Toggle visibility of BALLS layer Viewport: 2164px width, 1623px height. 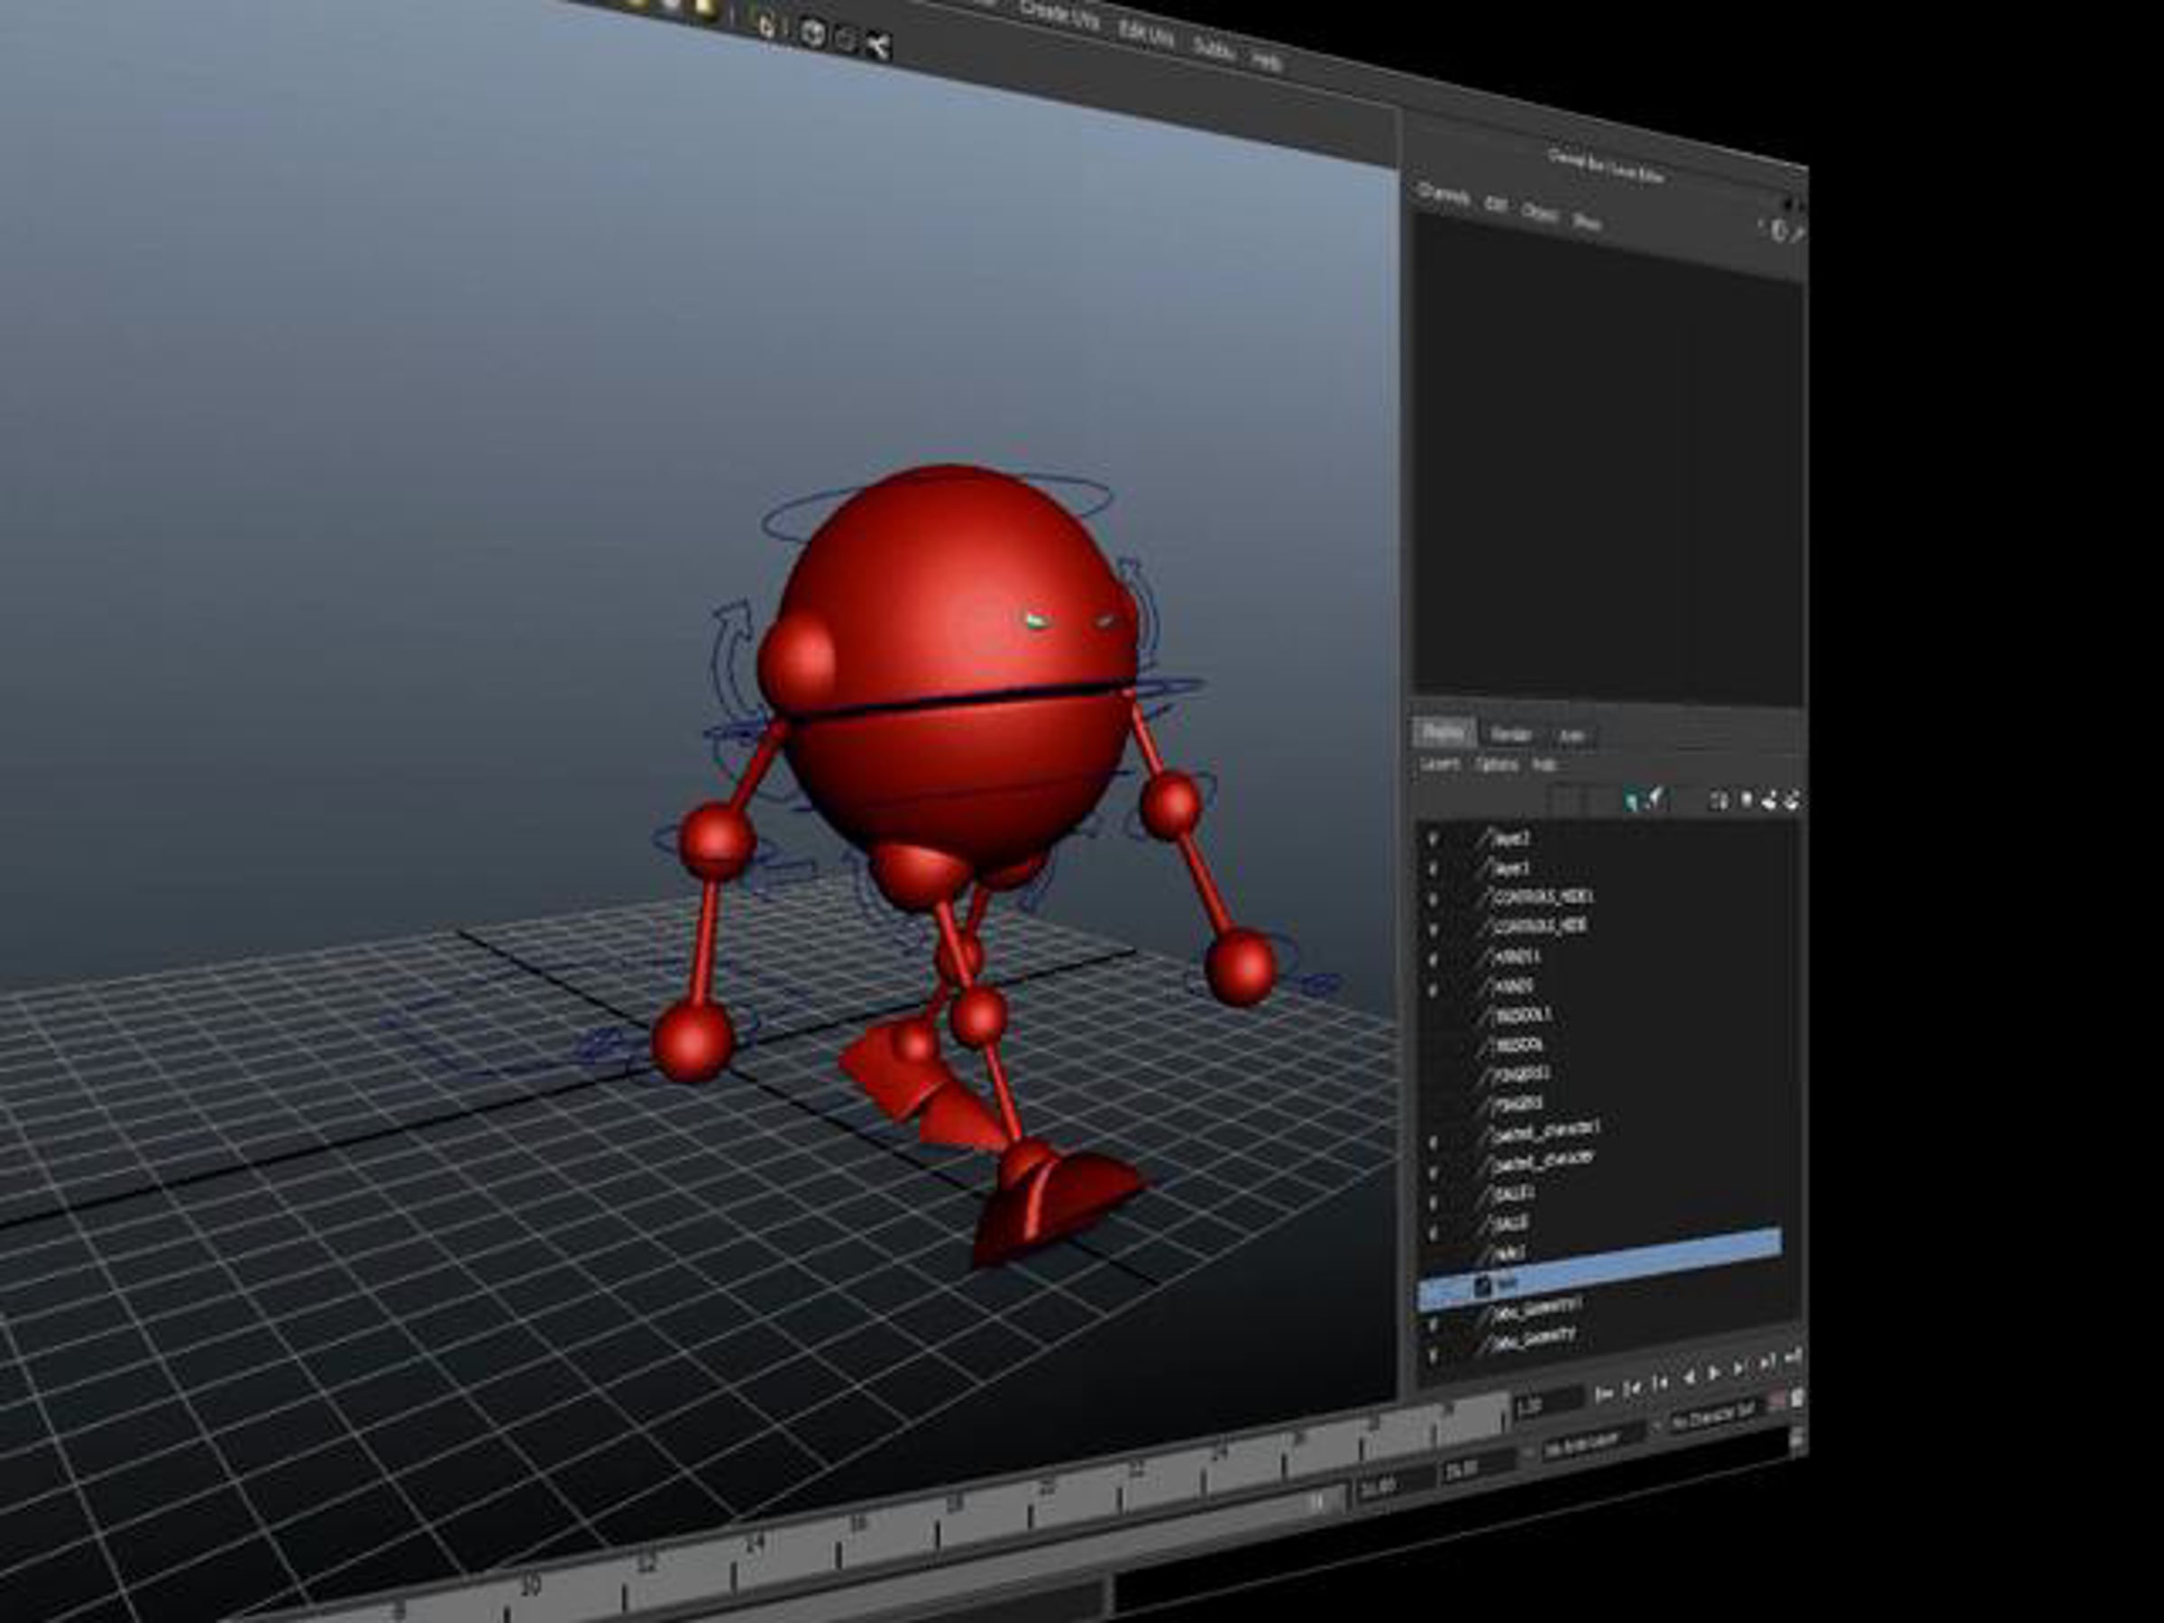[1434, 1233]
